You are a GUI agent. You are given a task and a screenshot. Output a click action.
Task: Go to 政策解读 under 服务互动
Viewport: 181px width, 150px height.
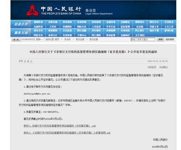coord(53,30)
